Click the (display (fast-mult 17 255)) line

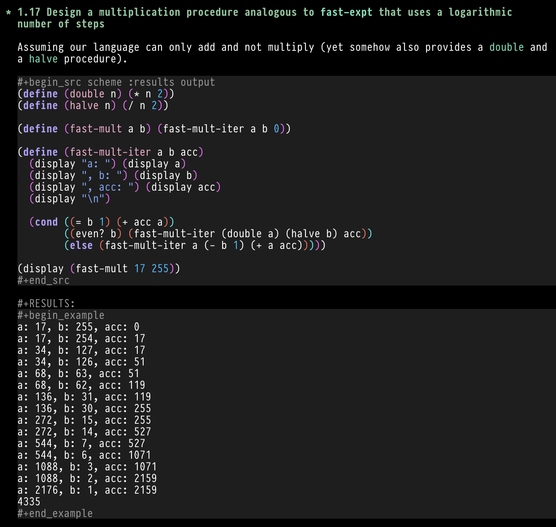(x=99, y=268)
